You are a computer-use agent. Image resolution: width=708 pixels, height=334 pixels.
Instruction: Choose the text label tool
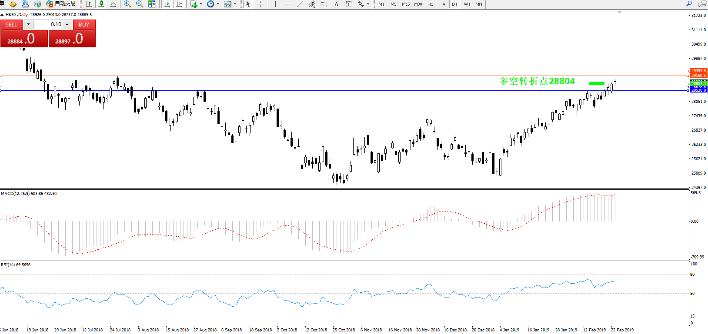336,4
